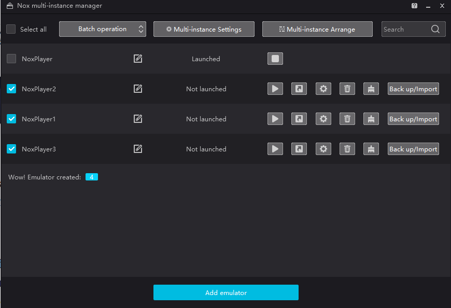451x308 pixels.
Task: Uncheck the NoxPlayer3 checkbox
Action: [11, 149]
